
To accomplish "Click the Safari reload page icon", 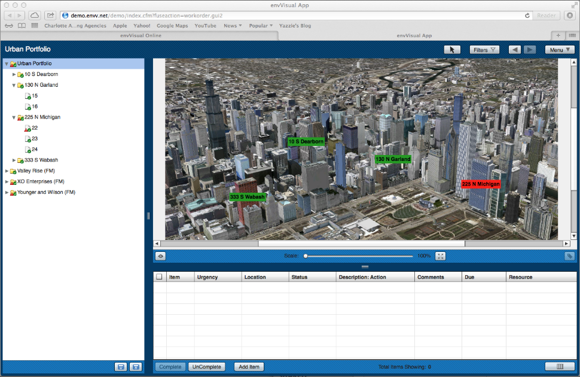I will [x=527, y=16].
